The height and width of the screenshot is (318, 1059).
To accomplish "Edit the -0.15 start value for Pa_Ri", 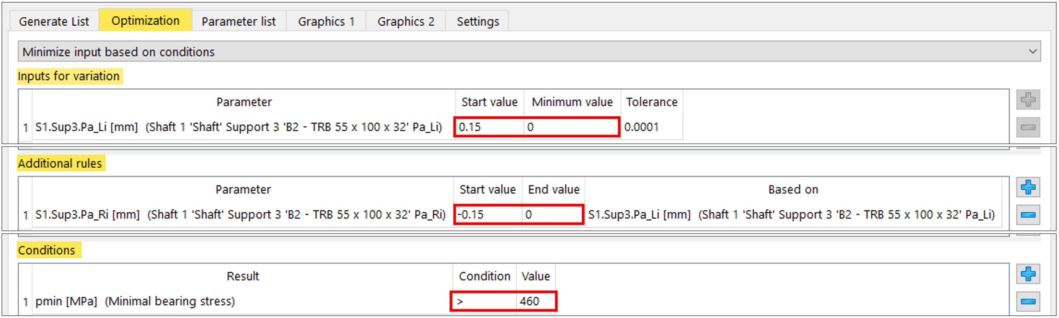I will (x=487, y=214).
